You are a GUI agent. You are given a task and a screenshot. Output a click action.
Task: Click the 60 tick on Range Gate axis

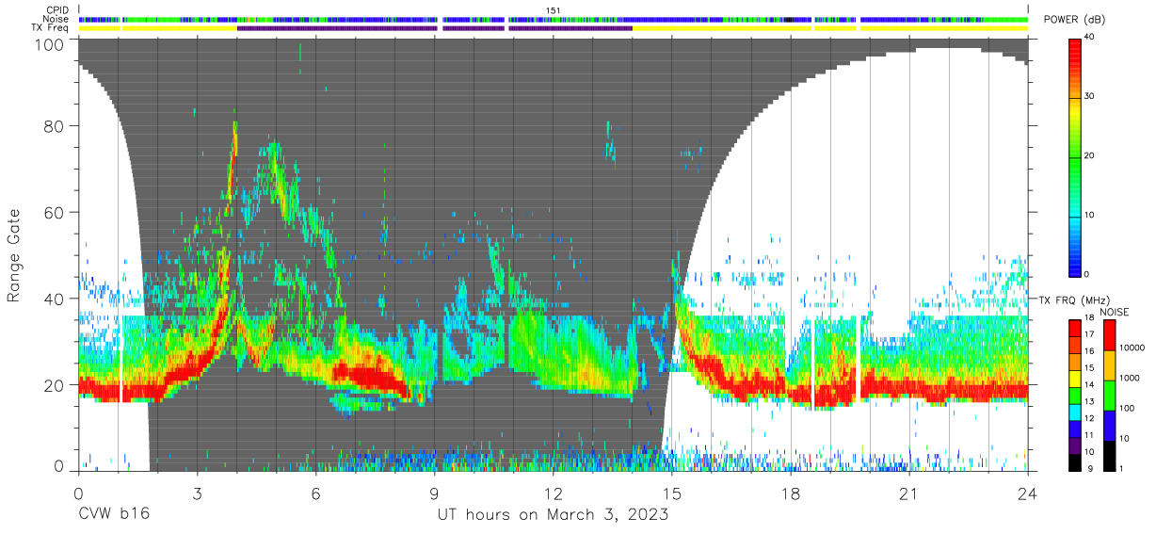55,213
